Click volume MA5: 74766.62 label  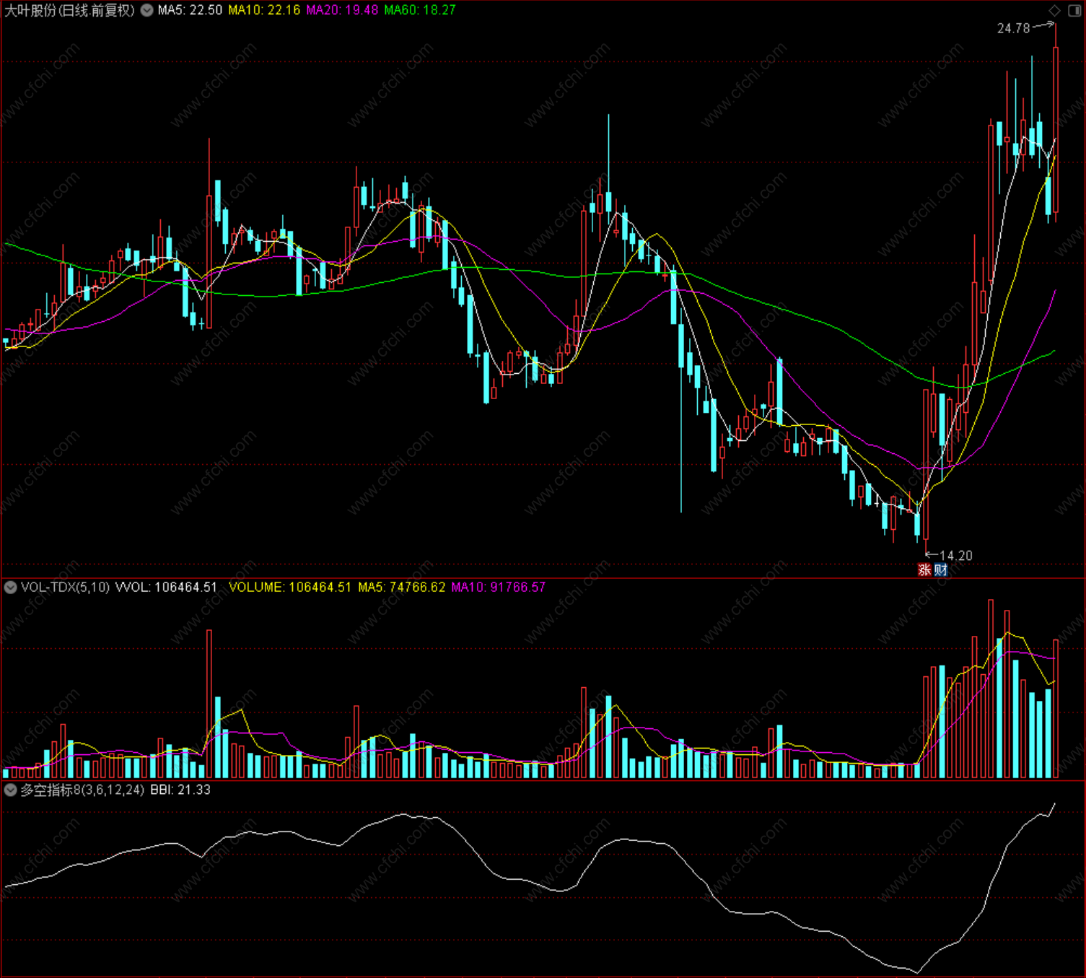402,588
